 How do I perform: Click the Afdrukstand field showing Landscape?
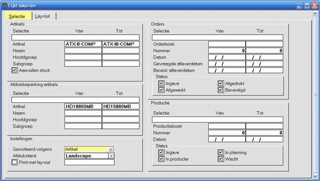87,156
